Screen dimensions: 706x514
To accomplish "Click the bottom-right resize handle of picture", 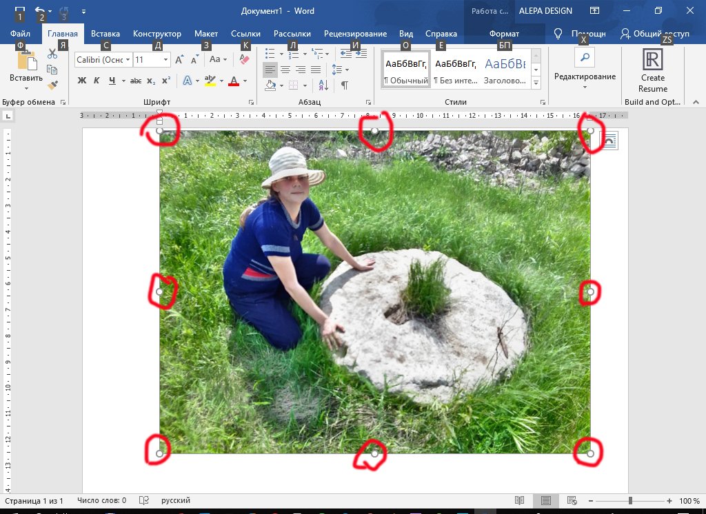I will coord(590,453).
